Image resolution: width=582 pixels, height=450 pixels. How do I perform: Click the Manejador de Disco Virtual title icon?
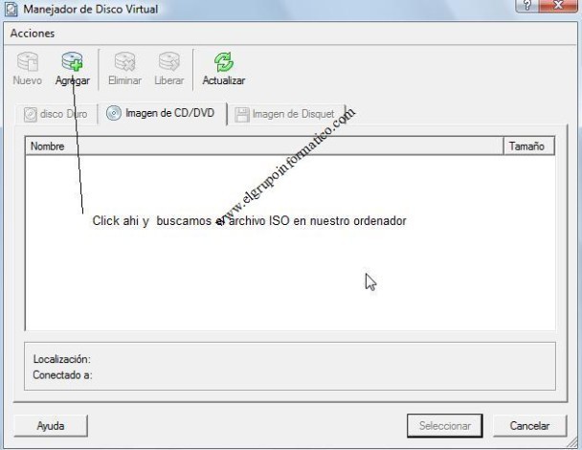pos(11,9)
